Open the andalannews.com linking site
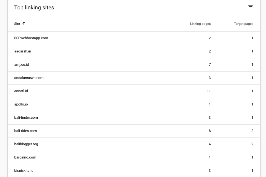This screenshot has height=177, width=266. tap(29, 78)
